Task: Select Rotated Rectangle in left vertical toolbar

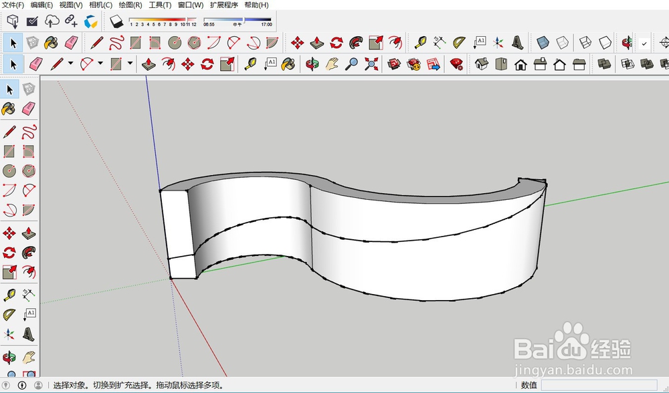Action: (x=29, y=151)
